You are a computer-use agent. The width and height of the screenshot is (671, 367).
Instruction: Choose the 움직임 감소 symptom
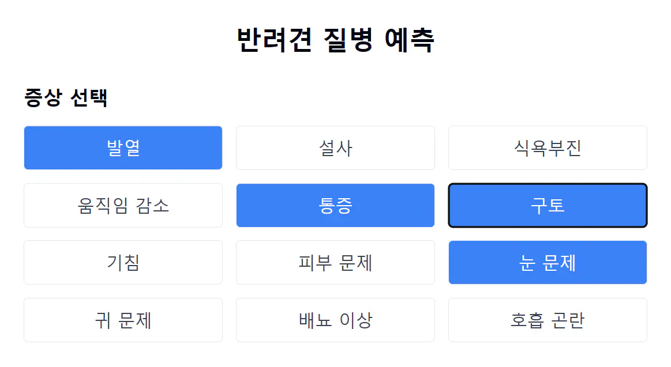[123, 206]
